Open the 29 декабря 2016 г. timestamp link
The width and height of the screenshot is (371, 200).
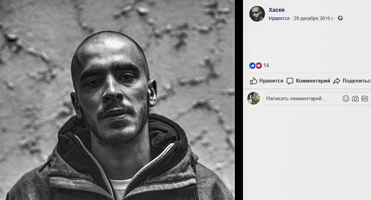[x=314, y=18]
